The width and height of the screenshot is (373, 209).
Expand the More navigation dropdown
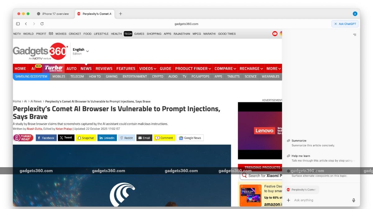[274, 68]
